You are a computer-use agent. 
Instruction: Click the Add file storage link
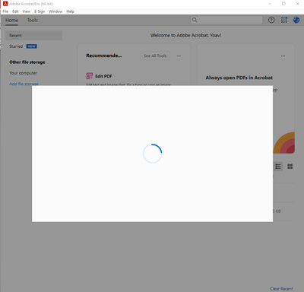[24, 84]
